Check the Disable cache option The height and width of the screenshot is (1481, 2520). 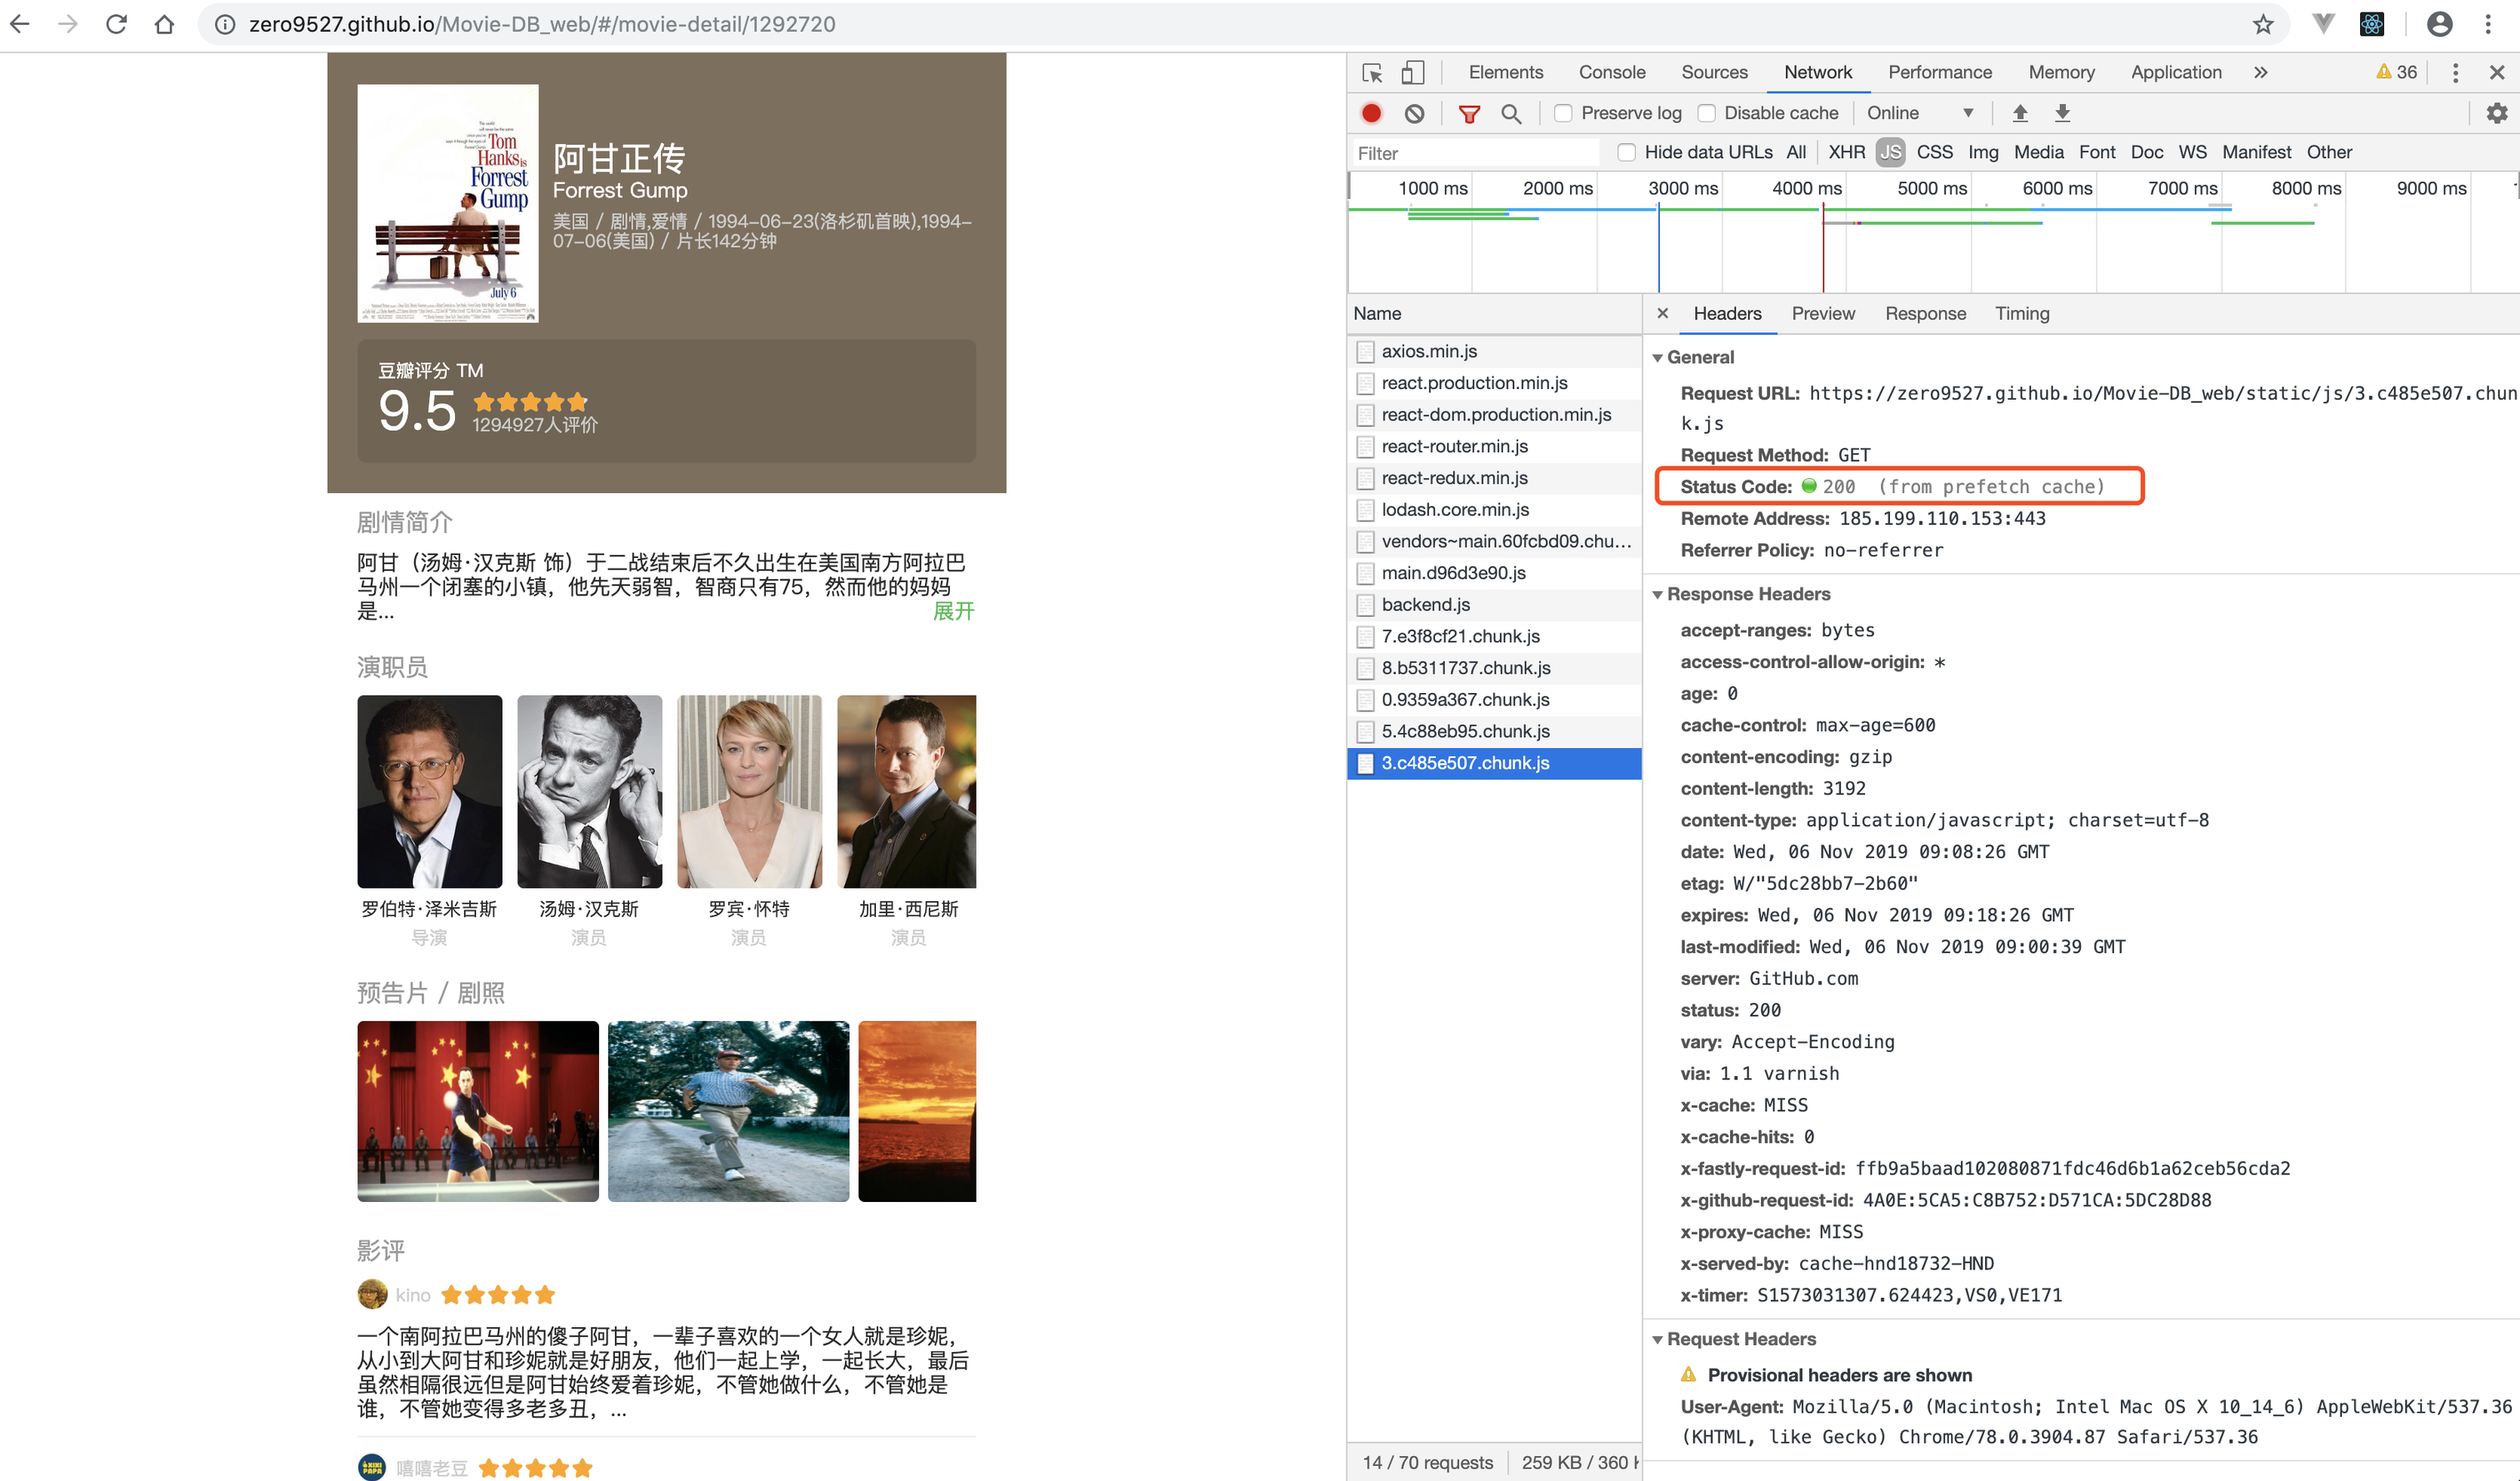point(1707,113)
